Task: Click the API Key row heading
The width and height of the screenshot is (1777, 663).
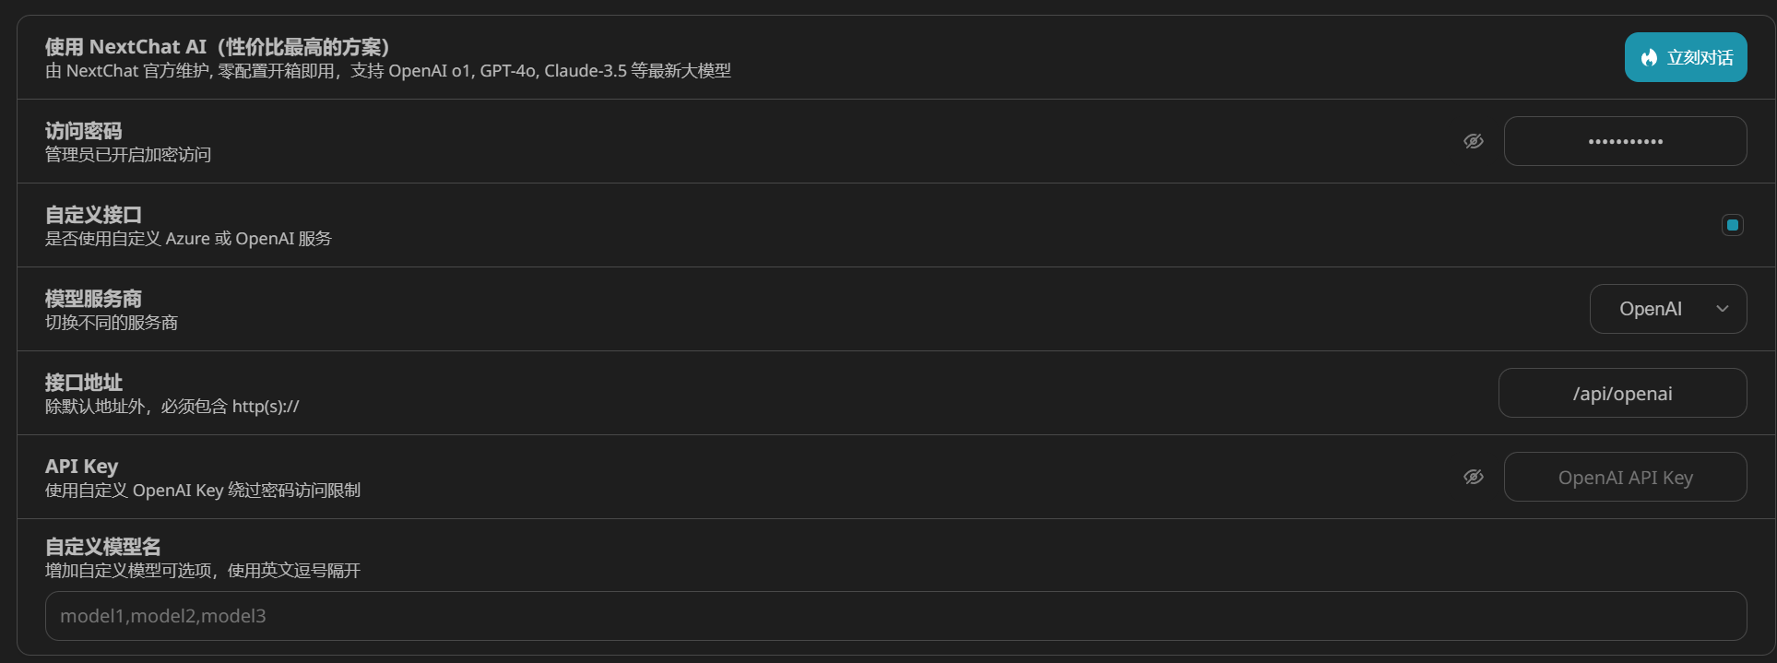Action: 82,467
